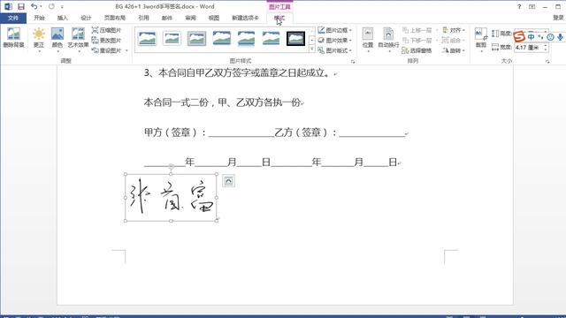The image size is (566, 318).
Task: Switch to the 审阅 (Review) tab
Action: 190,18
